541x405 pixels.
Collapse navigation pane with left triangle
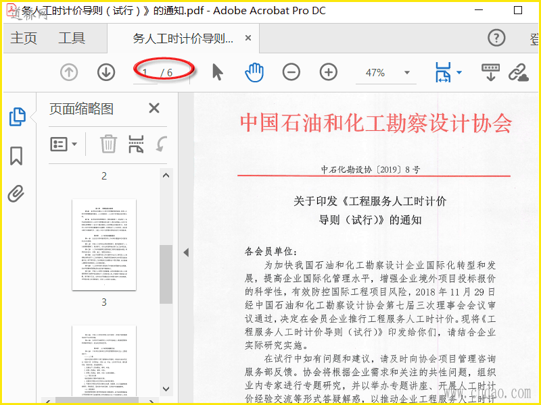click(187, 252)
